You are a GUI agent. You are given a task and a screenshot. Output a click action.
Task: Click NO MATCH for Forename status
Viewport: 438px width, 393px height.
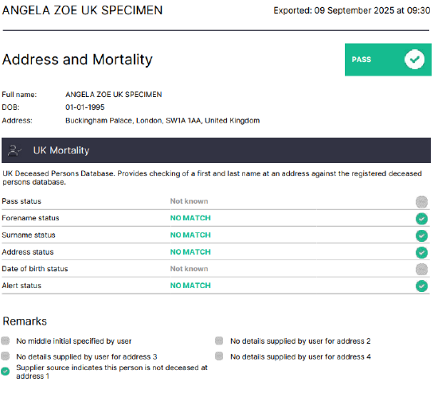(x=190, y=218)
